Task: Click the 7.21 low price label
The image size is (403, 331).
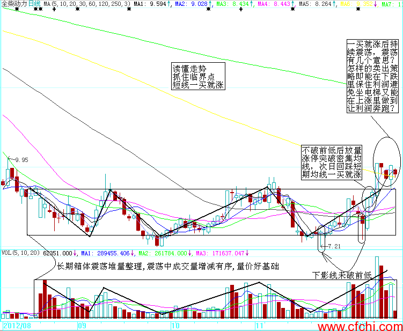Action: tap(334, 246)
